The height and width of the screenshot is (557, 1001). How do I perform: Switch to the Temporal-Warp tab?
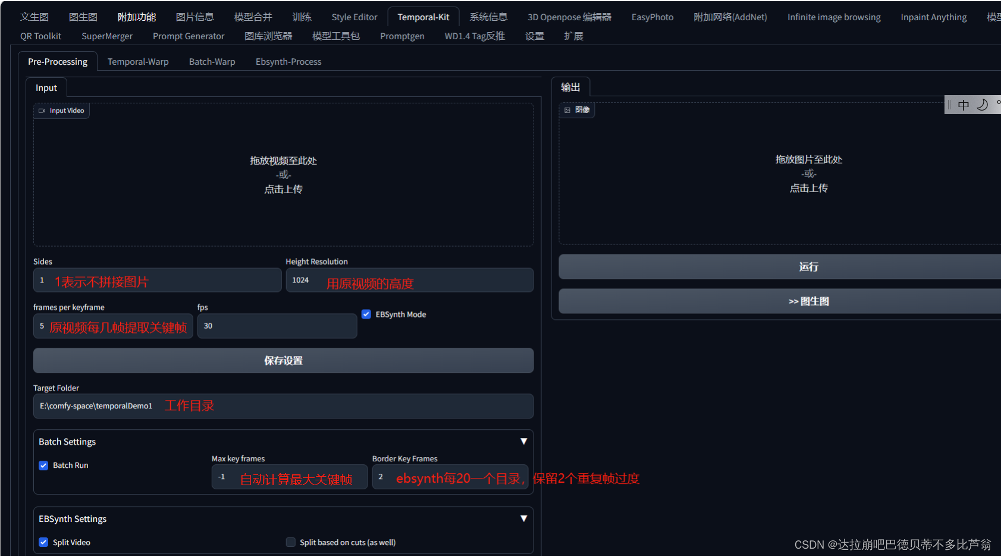(x=138, y=61)
